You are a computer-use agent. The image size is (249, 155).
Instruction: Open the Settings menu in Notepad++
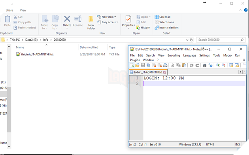pos(205,55)
